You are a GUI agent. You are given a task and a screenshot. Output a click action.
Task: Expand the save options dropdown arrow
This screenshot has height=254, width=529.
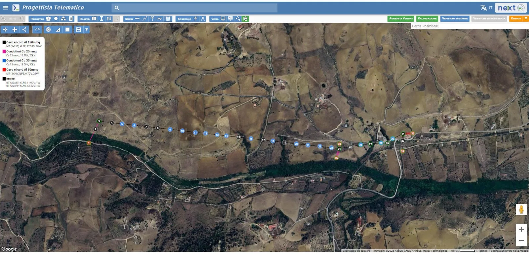tap(87, 30)
